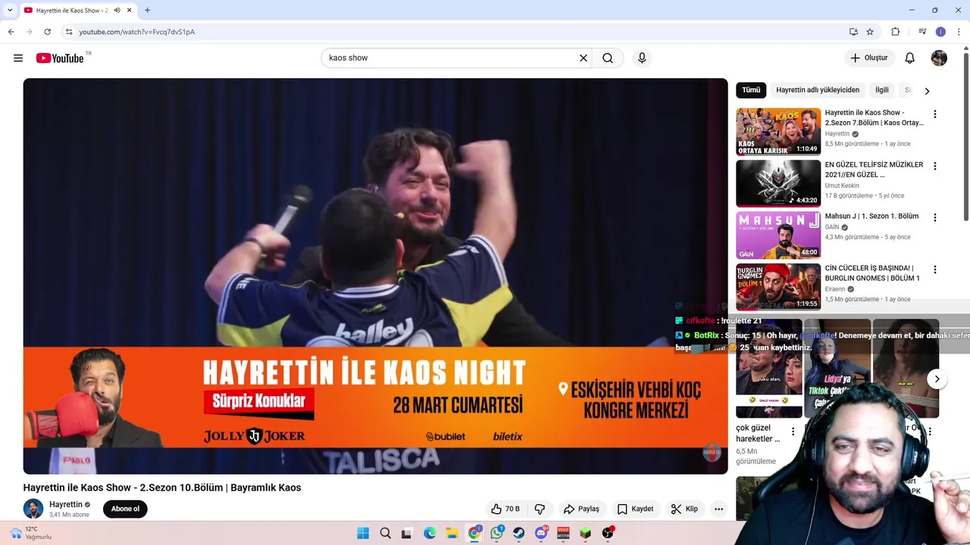Open OBS Studio from the taskbar

click(608, 534)
